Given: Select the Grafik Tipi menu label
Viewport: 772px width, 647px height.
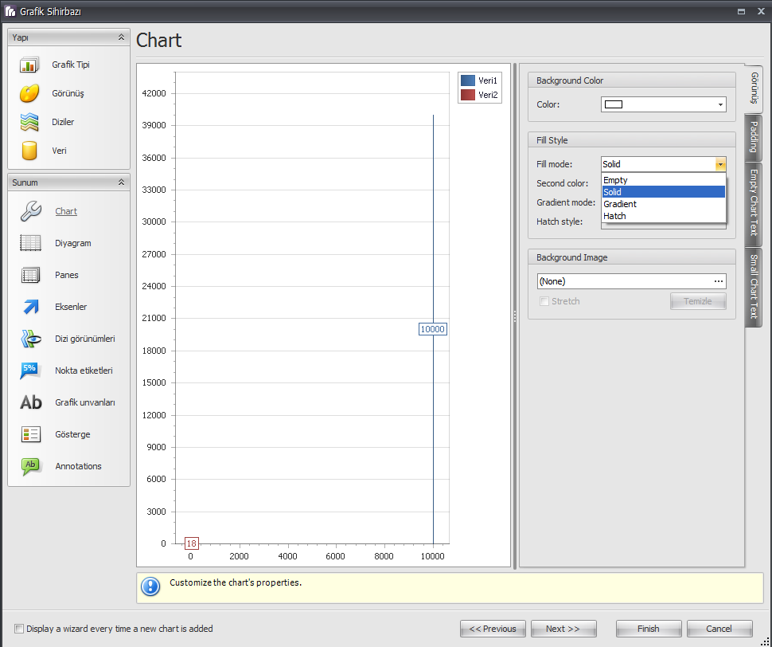Looking at the screenshot, I should (x=71, y=65).
